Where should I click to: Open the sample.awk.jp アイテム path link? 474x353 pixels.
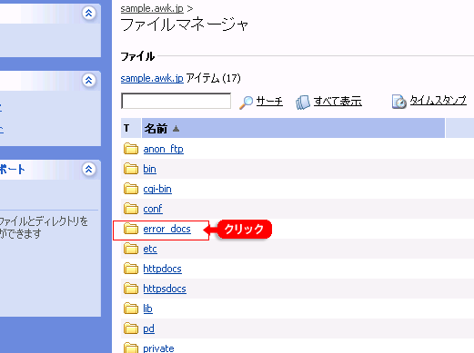pyautogui.click(x=152, y=78)
